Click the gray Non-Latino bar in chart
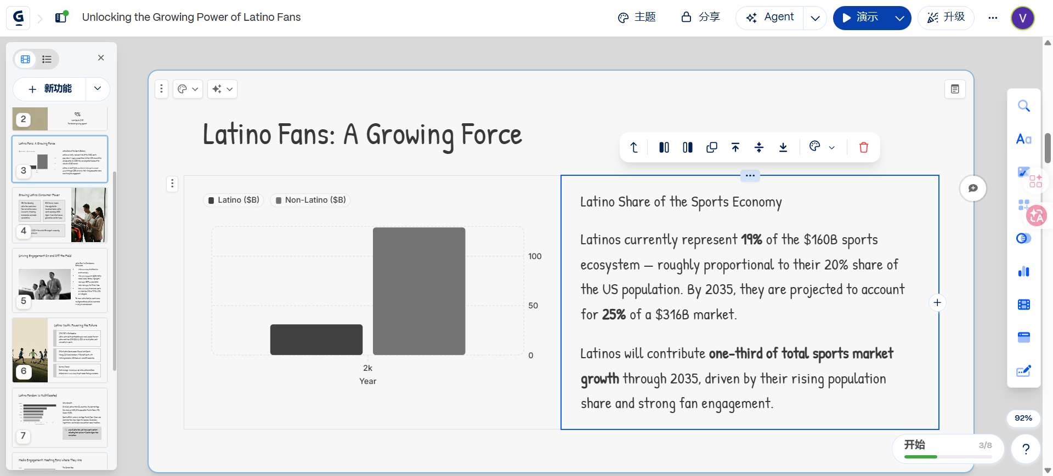The height and width of the screenshot is (476, 1053). click(419, 291)
